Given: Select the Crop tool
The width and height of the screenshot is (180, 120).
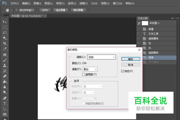Looking at the screenshot, I should (x=5, y=43).
